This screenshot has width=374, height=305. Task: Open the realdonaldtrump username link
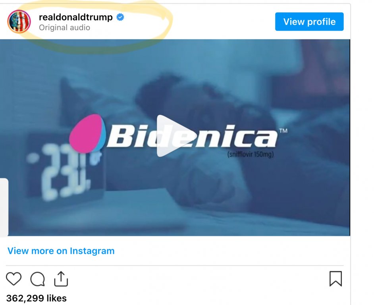pyautogui.click(x=75, y=17)
